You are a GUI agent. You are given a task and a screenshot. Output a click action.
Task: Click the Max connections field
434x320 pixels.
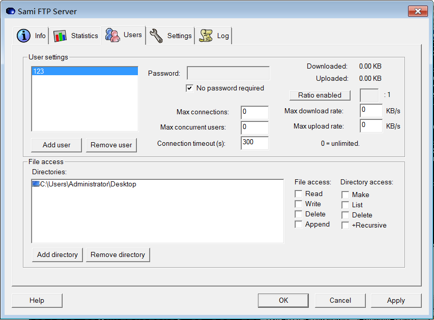point(254,112)
